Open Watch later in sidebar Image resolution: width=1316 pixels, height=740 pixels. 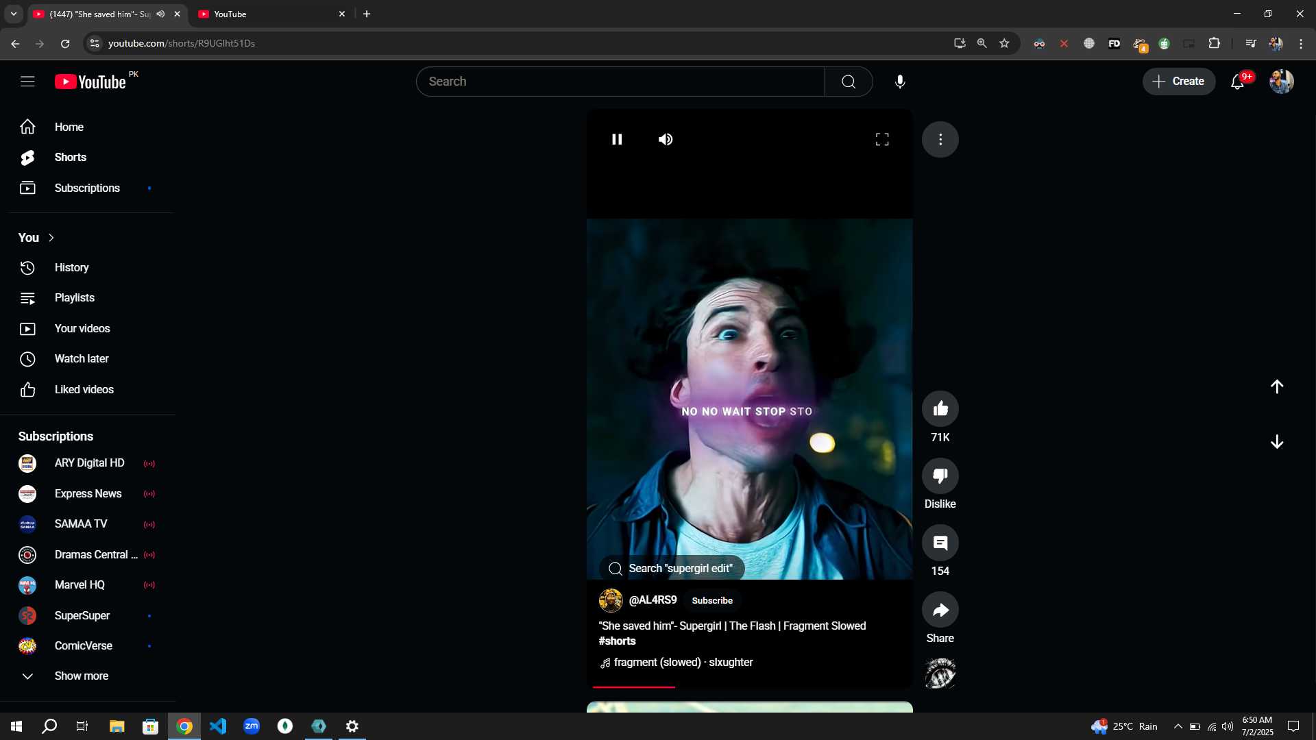88,359
